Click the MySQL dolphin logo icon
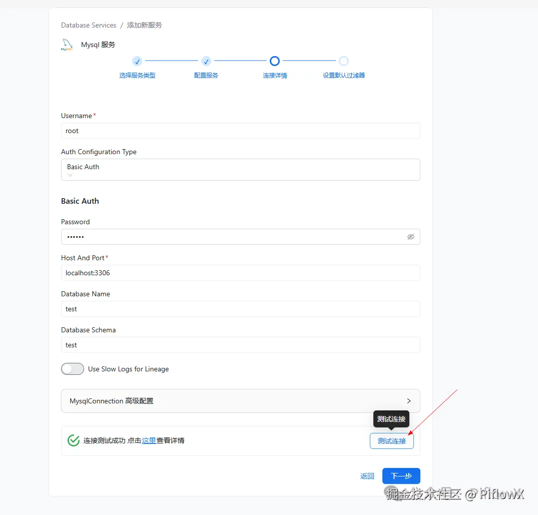Viewport: 538px width, 515px height. pyautogui.click(x=67, y=45)
